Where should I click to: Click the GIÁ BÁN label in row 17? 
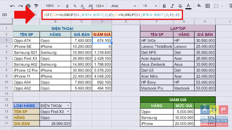(x=26, y=124)
